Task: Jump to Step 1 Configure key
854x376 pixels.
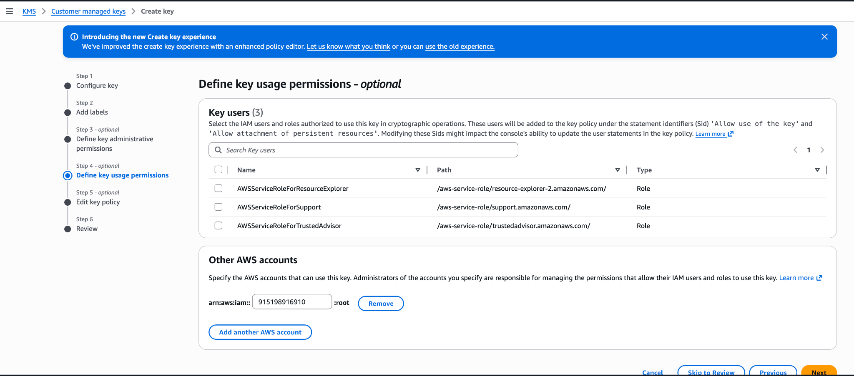Action: (97, 85)
